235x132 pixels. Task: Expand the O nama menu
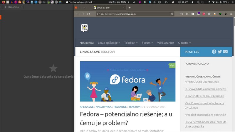coord(184,43)
